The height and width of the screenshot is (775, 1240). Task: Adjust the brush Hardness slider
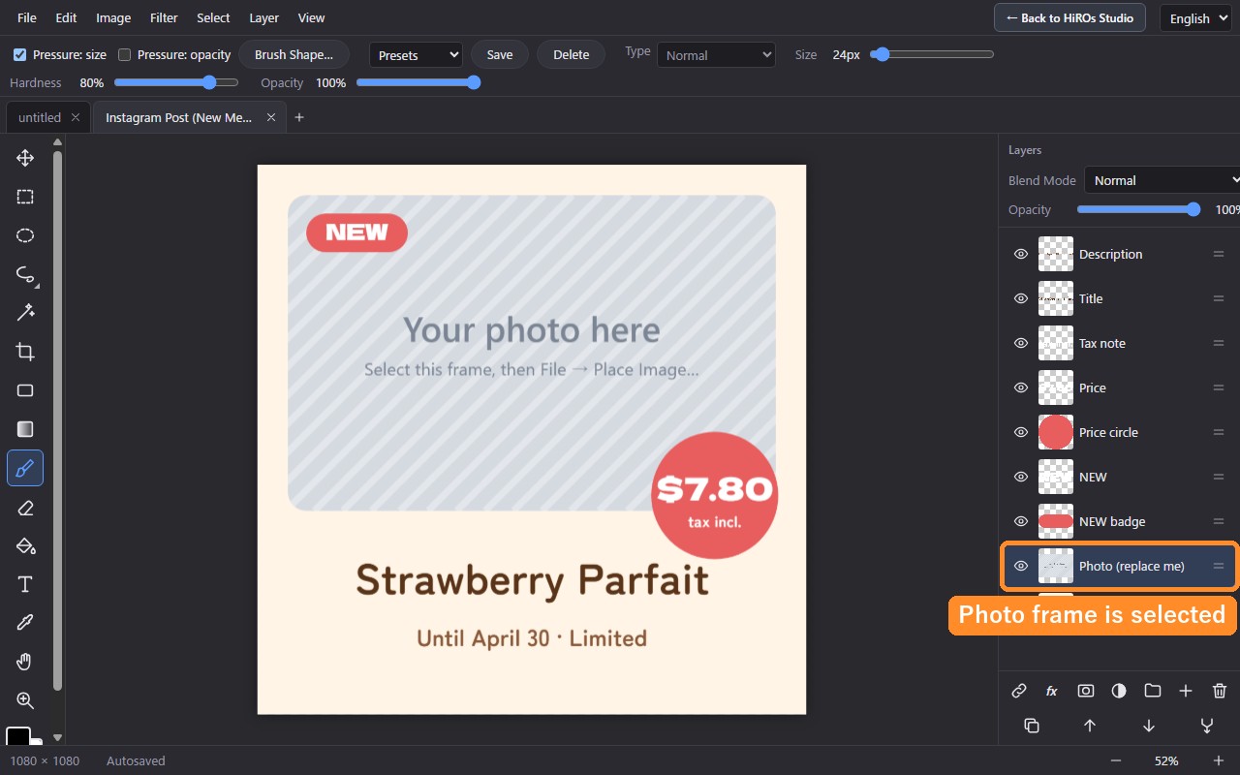175,83
